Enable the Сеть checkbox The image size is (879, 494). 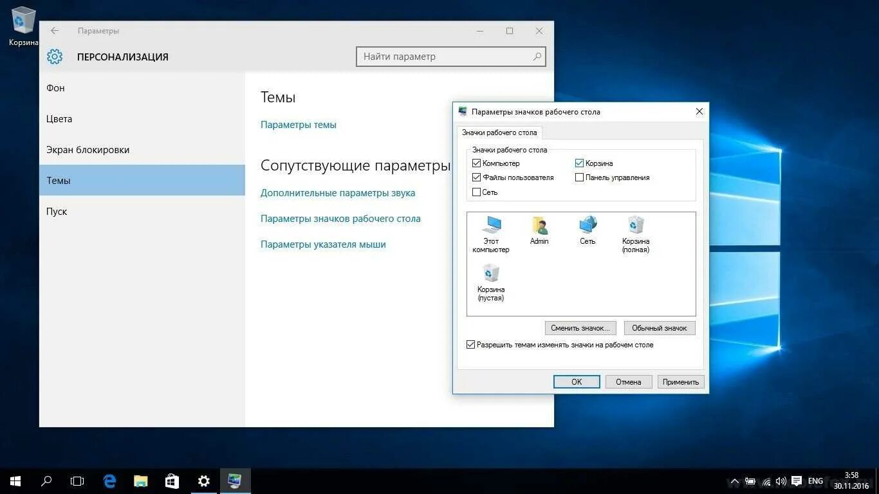point(476,192)
